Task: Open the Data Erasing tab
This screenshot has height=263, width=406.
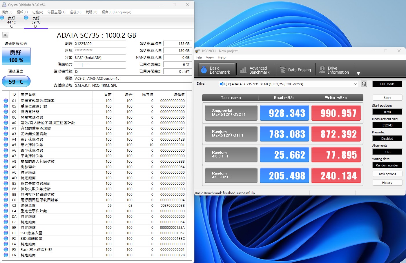Action: click(x=295, y=70)
